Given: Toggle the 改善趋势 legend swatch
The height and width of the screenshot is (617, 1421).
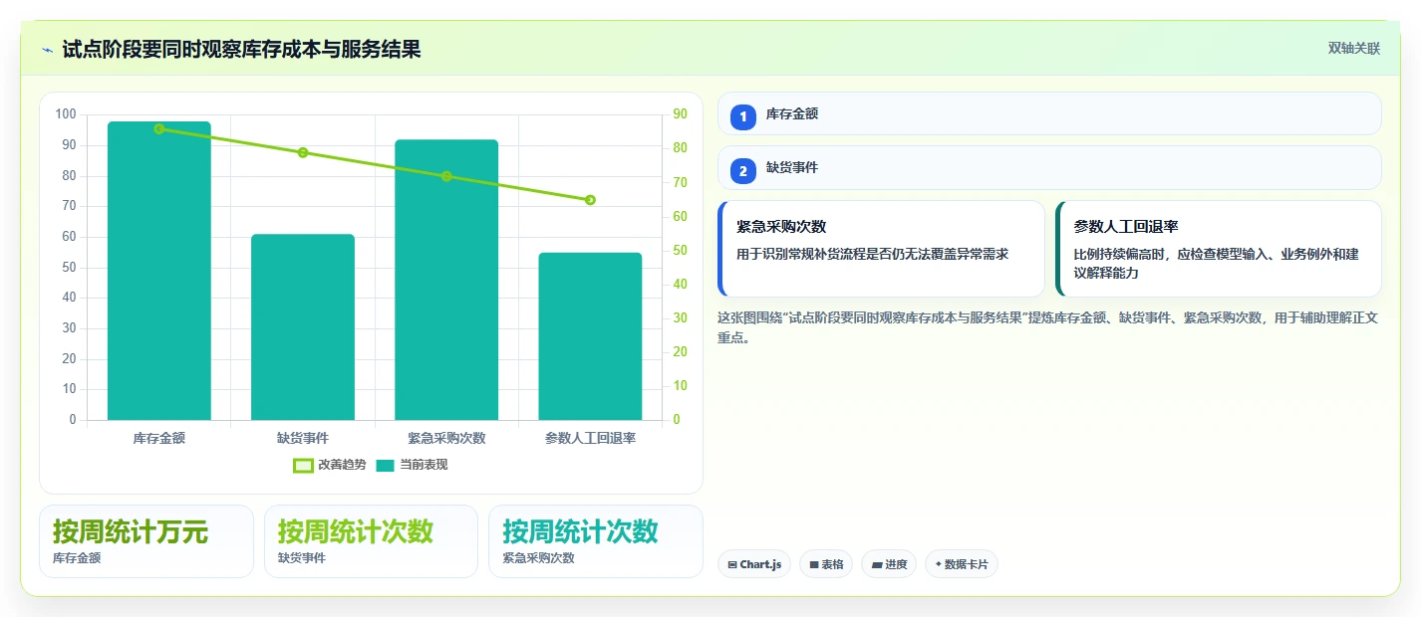Looking at the screenshot, I should 303,465.
